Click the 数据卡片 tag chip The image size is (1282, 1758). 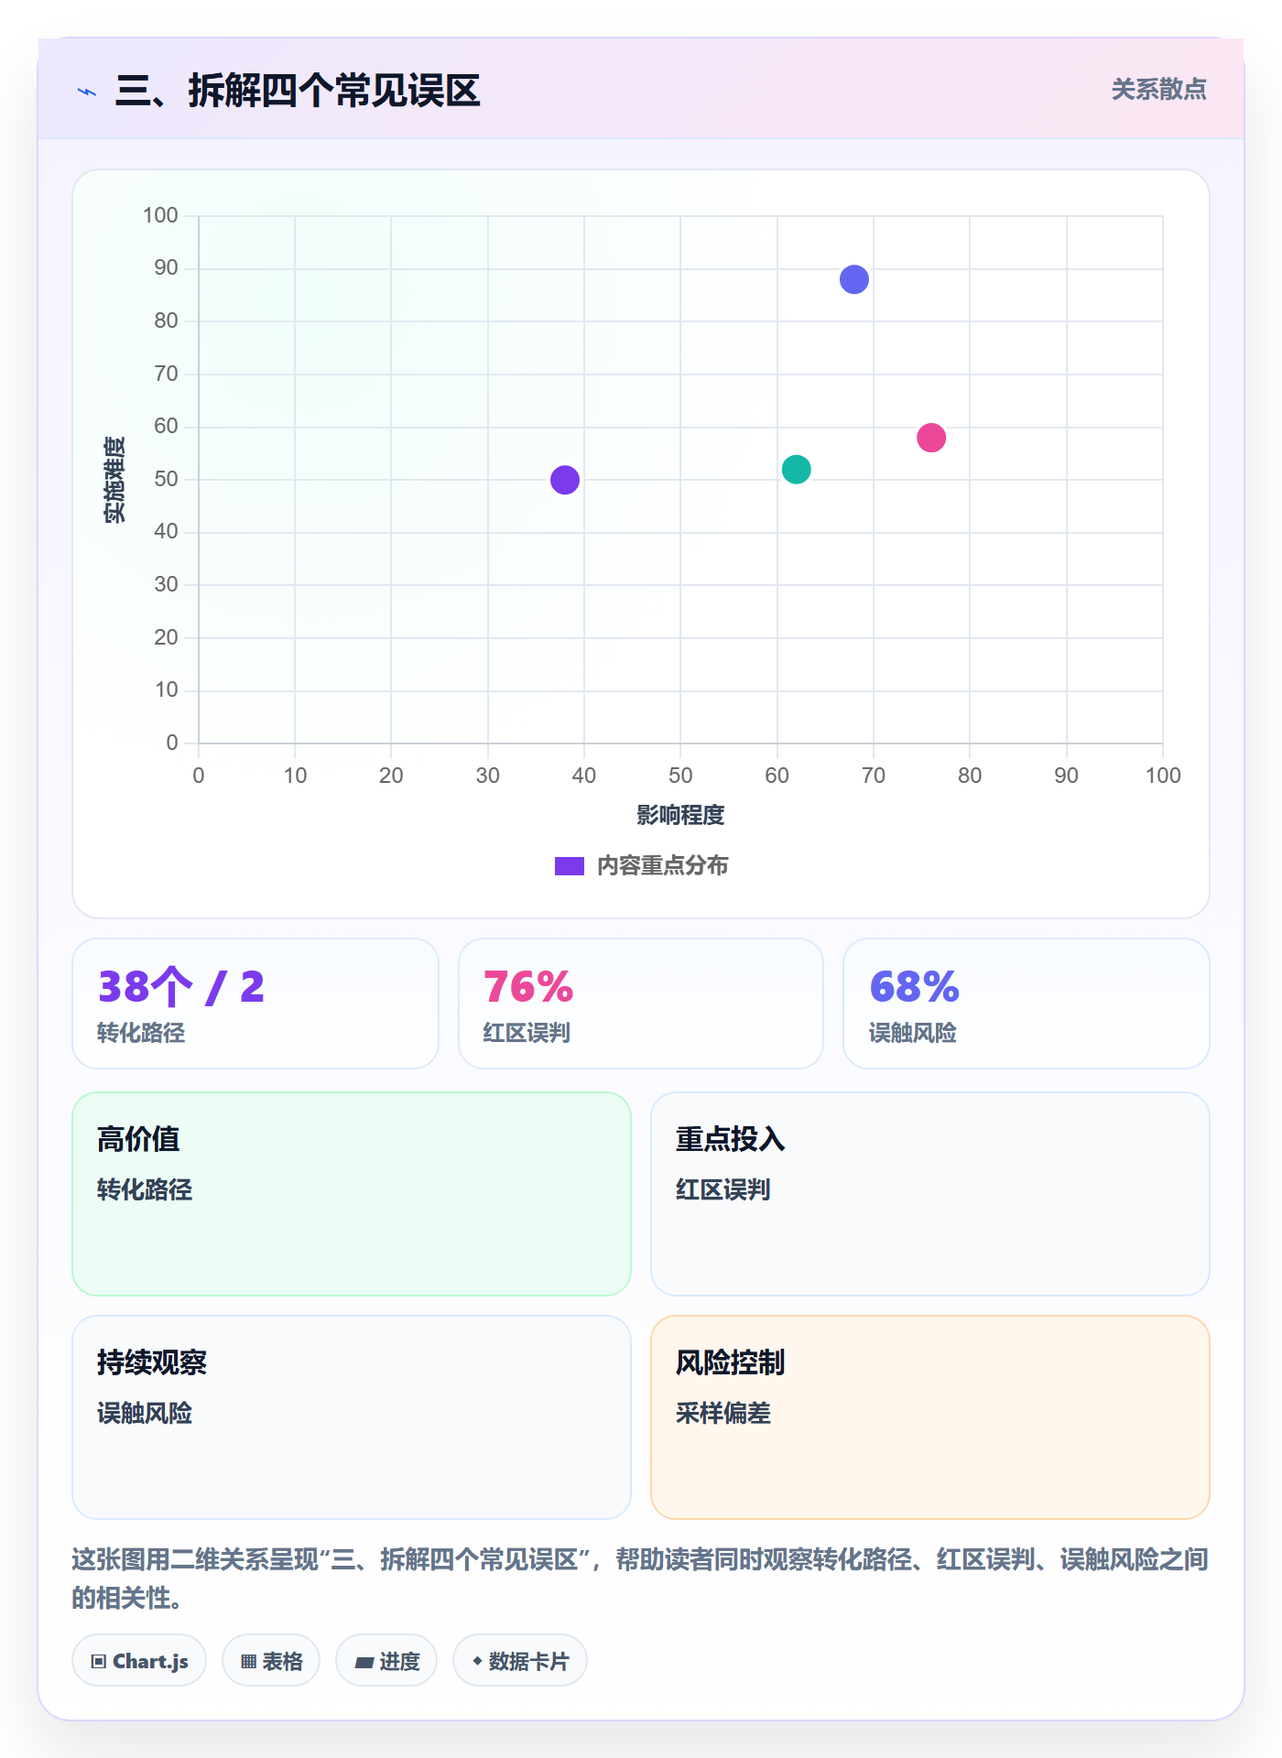pos(520,1661)
